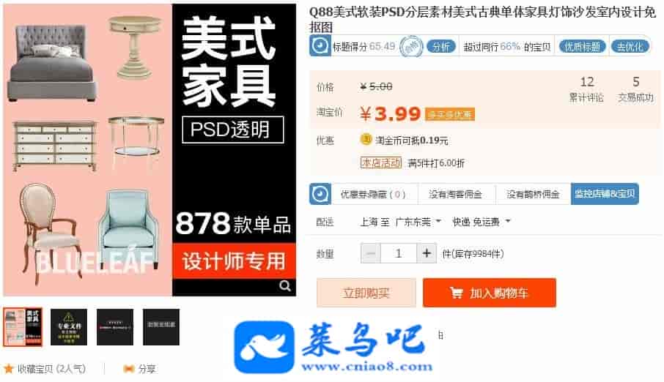Click the quantity input field
Image resolution: width=664 pixels, height=382 pixels.
click(x=399, y=253)
